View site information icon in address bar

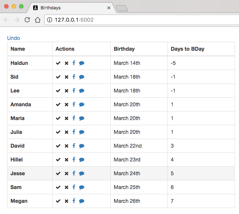tap(50, 20)
